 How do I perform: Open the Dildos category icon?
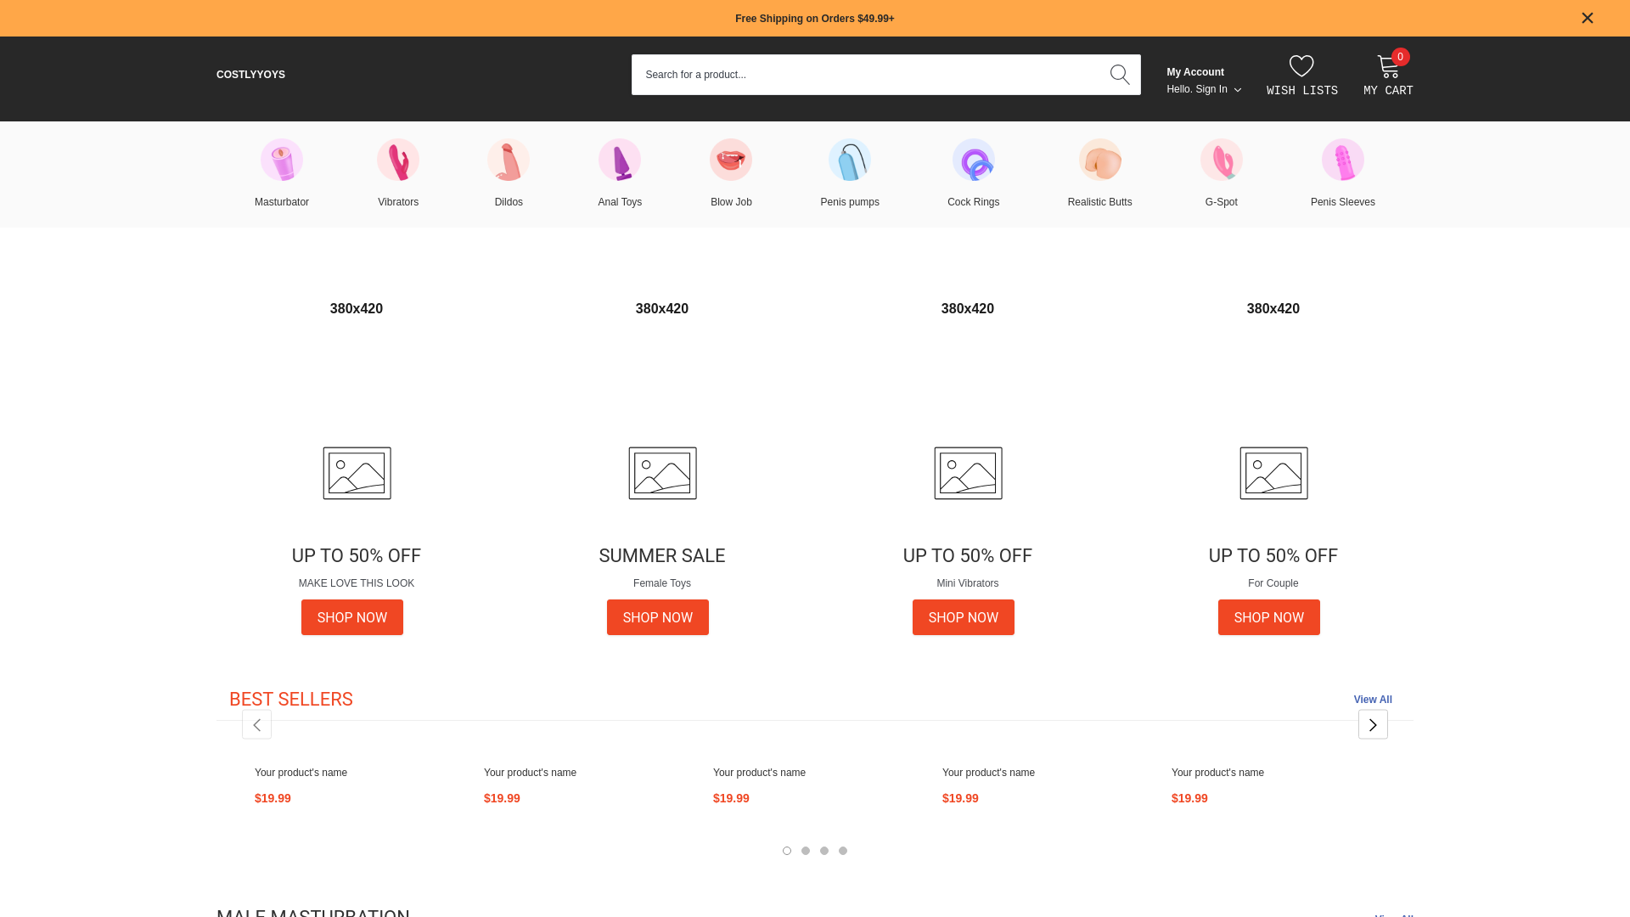pyautogui.click(x=509, y=160)
